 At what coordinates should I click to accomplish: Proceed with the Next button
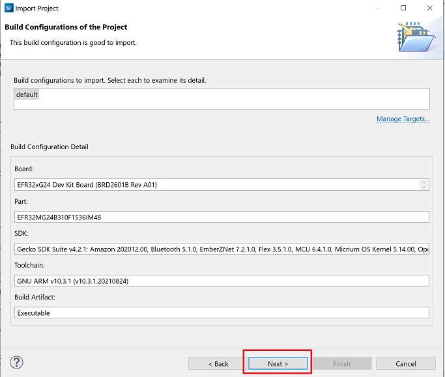pos(278,363)
